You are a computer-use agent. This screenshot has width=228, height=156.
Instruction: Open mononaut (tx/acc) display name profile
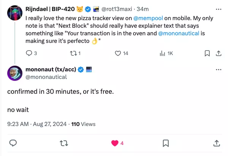pyautogui.click(x=51, y=69)
